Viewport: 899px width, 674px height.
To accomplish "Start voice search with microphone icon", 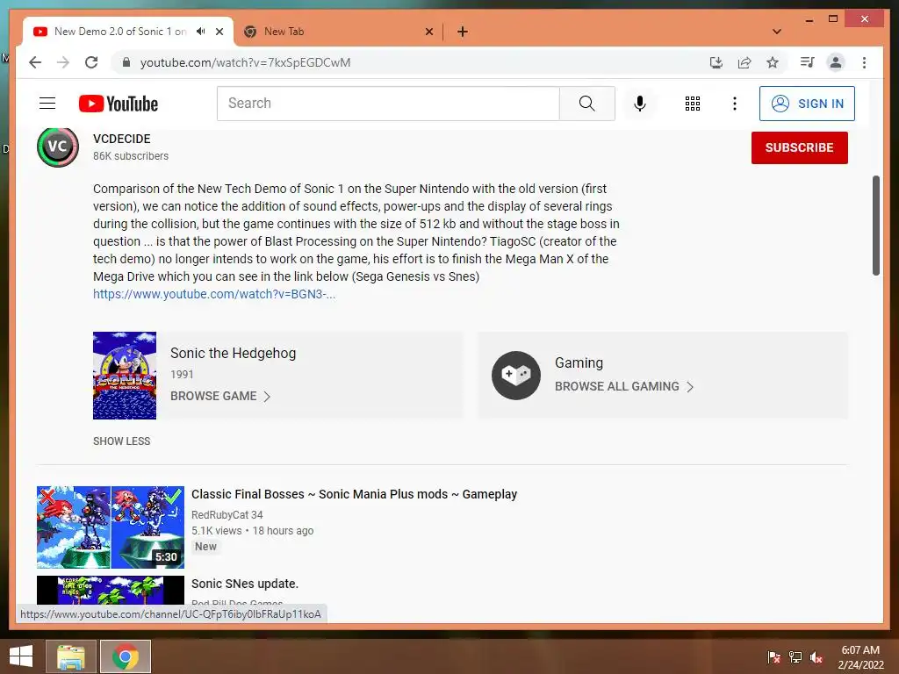I will (x=640, y=104).
